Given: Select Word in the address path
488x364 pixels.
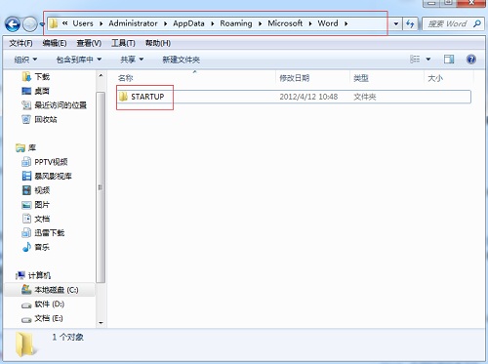Looking at the screenshot, I should [x=328, y=23].
